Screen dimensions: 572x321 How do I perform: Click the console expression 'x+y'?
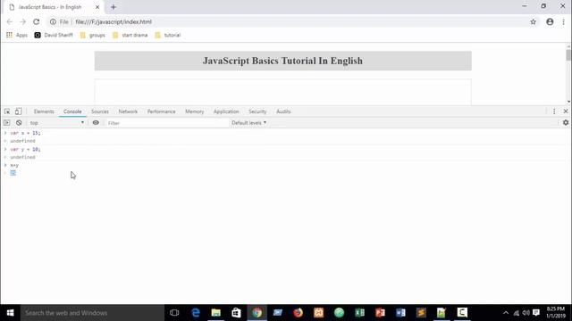click(14, 165)
